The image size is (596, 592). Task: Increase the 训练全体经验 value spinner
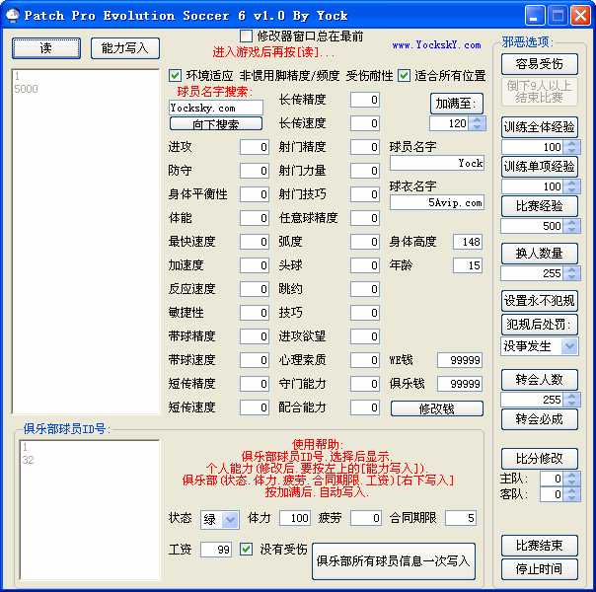tap(572, 143)
